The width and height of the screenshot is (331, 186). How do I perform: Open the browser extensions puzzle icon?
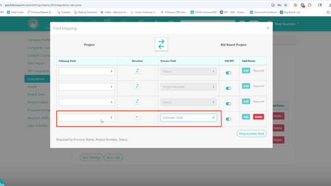click(309, 5)
